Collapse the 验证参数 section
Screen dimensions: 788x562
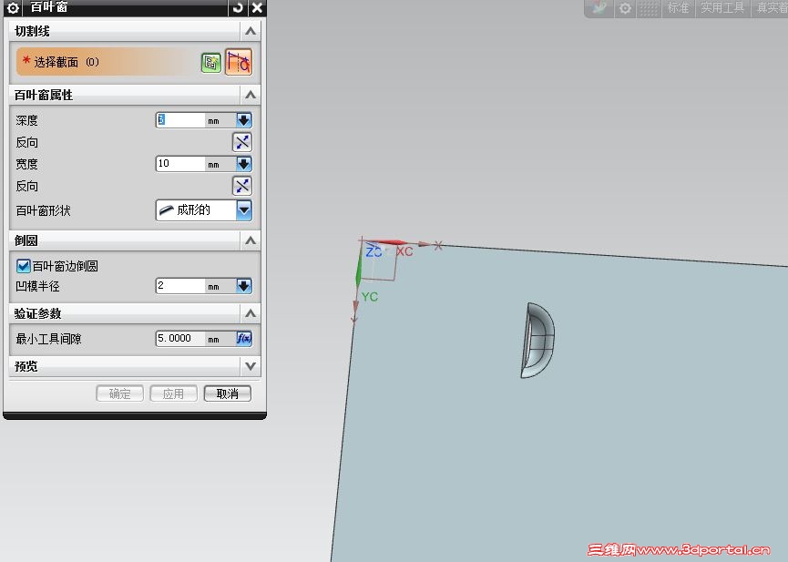(x=251, y=313)
